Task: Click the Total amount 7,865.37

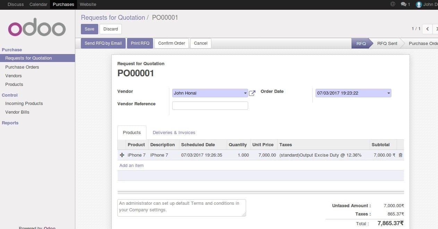Action: pos(390,223)
